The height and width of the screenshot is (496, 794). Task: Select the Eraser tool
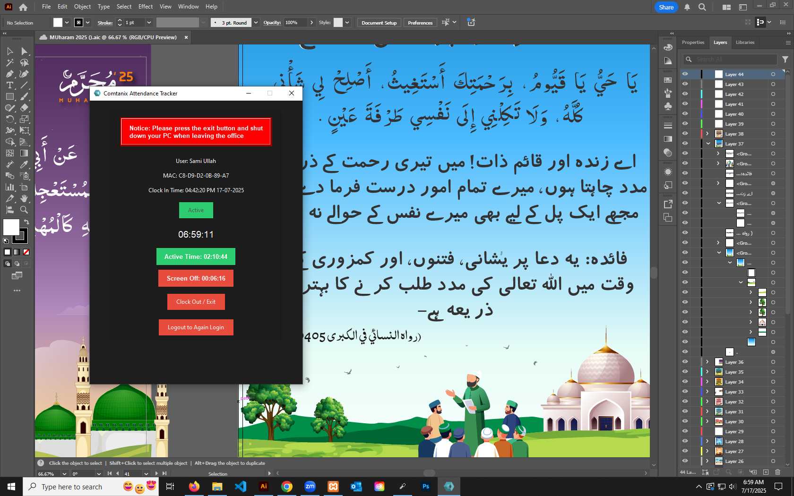[x=24, y=108]
